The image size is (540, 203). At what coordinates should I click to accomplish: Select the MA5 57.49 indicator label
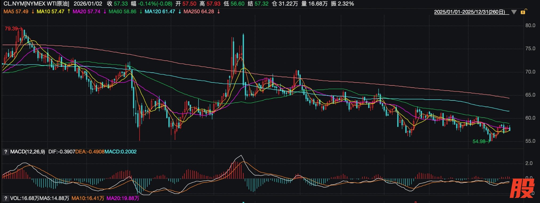pyautogui.click(x=16, y=11)
